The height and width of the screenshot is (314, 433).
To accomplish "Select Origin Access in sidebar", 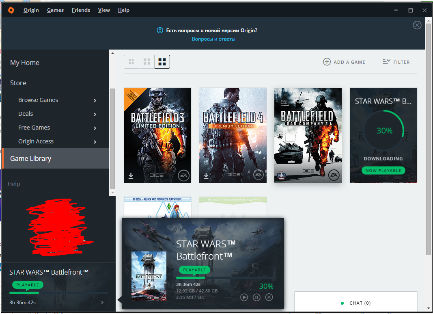I will (36, 141).
